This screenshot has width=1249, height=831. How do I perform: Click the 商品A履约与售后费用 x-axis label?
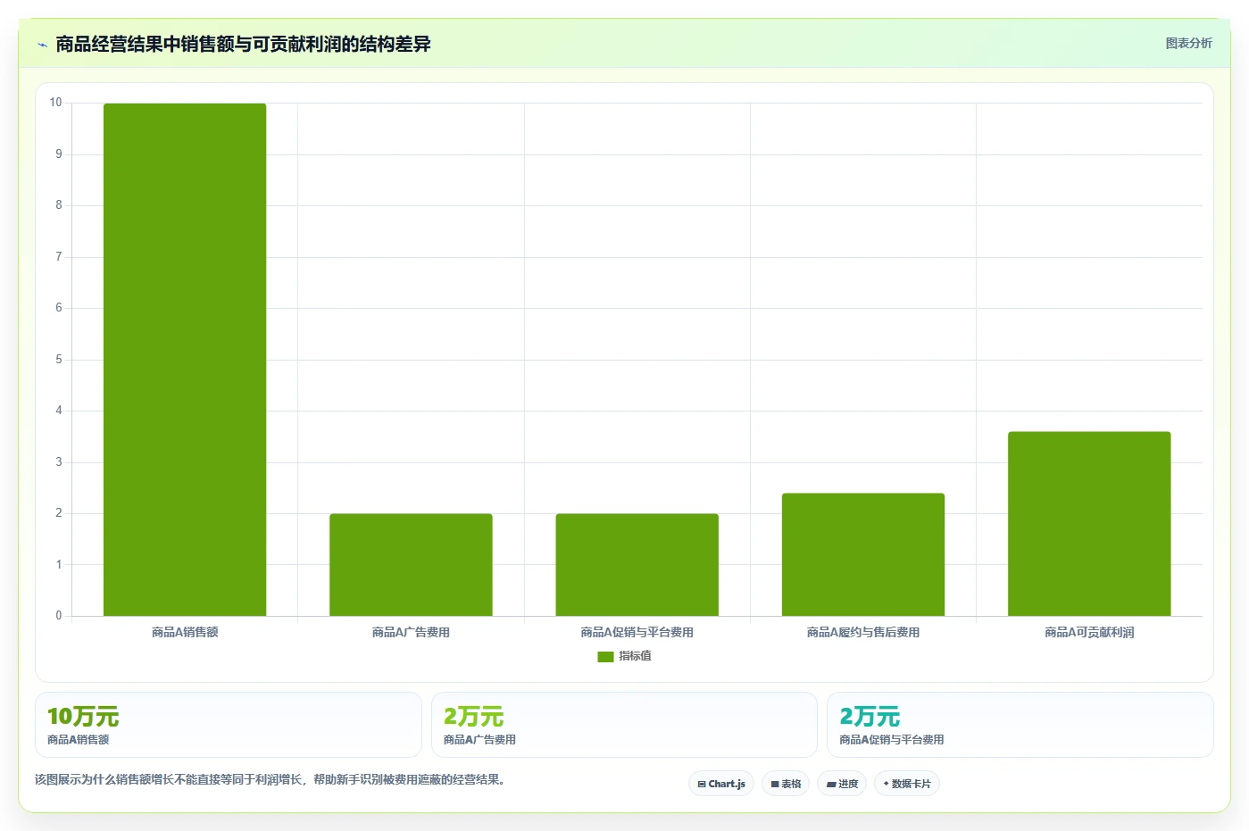(863, 632)
